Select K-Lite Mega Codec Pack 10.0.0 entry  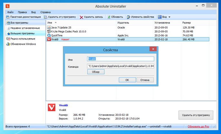68,31
